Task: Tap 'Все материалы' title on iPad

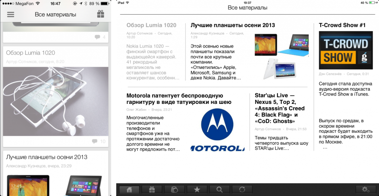Action: click(x=248, y=8)
